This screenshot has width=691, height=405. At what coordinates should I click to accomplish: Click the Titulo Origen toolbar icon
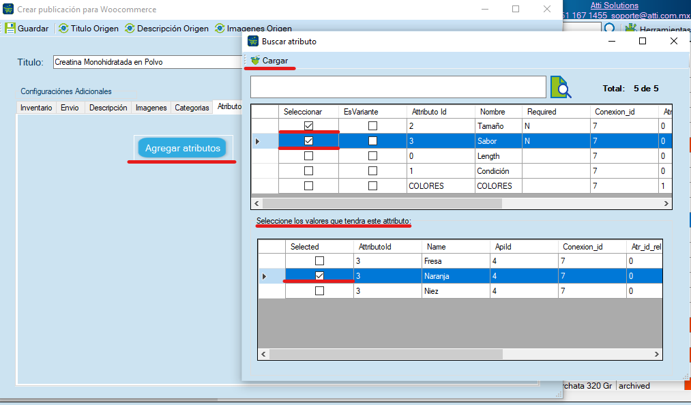(x=63, y=28)
